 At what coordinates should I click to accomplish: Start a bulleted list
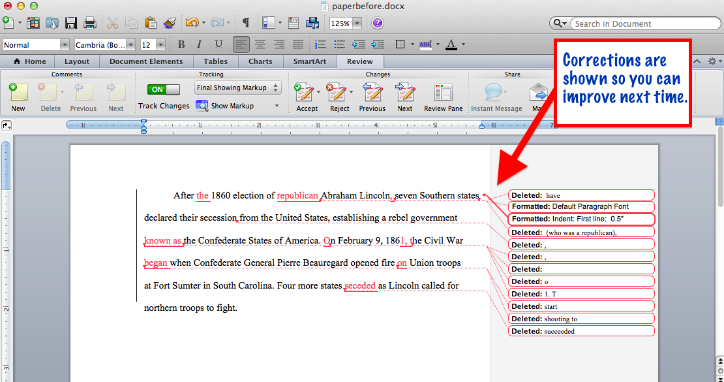[339, 44]
